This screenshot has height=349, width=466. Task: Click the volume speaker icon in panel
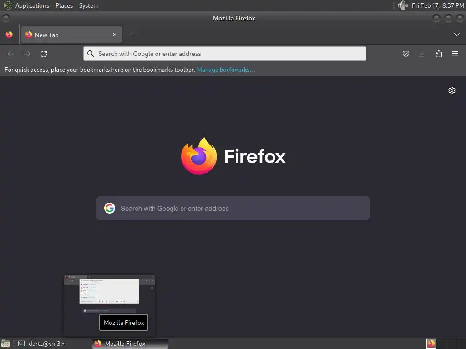(x=403, y=5)
